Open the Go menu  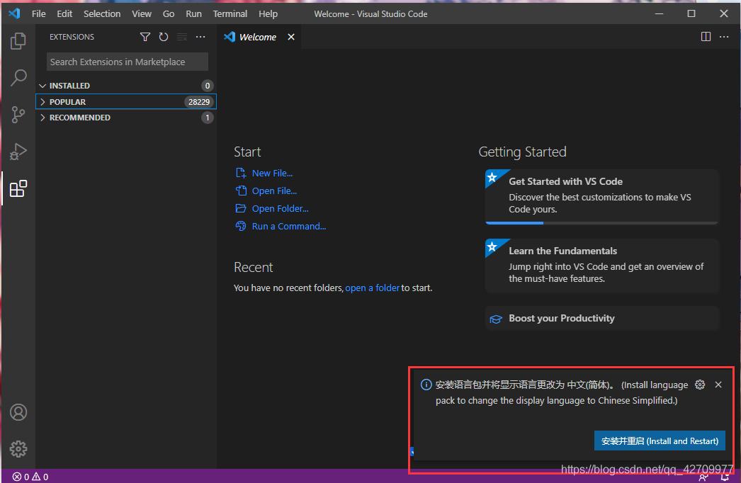[169, 13]
